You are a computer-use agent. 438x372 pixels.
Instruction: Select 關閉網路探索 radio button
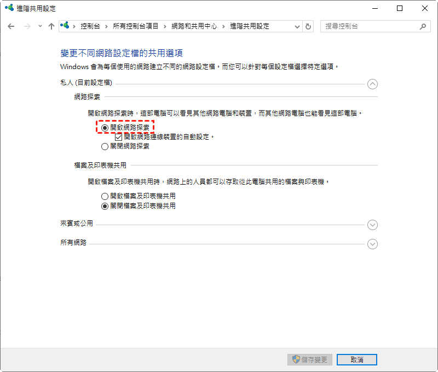(105, 146)
